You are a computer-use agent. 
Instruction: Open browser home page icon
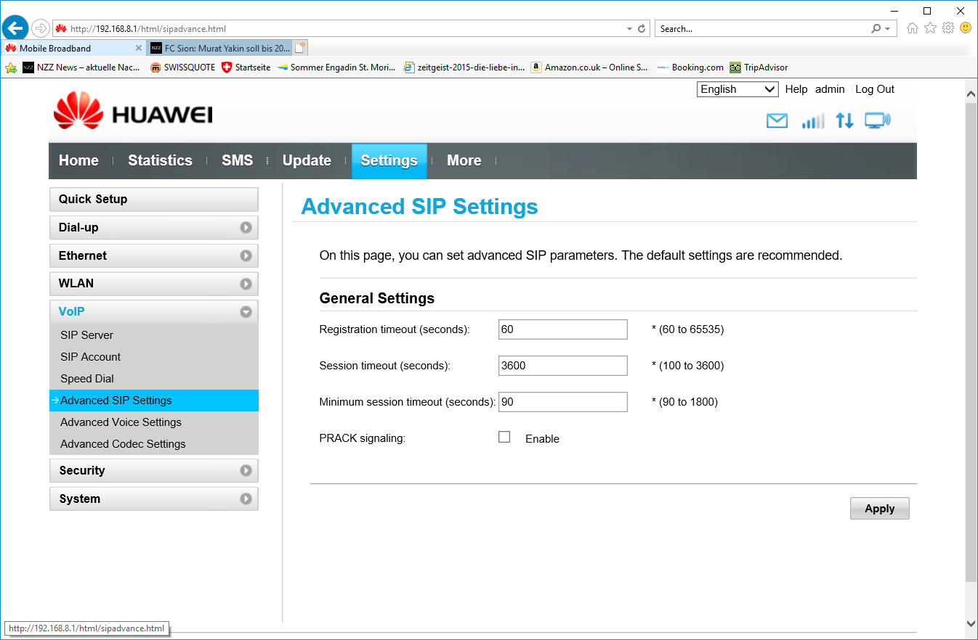click(x=913, y=28)
